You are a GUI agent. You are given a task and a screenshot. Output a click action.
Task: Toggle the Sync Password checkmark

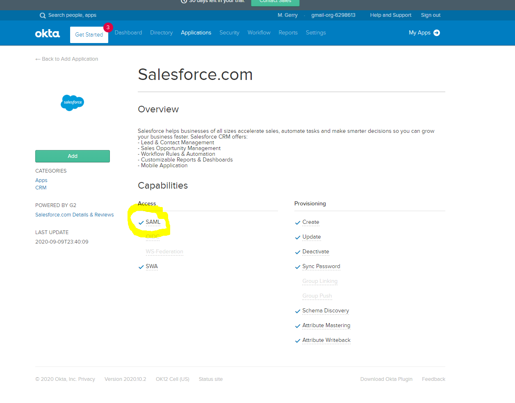click(x=297, y=267)
